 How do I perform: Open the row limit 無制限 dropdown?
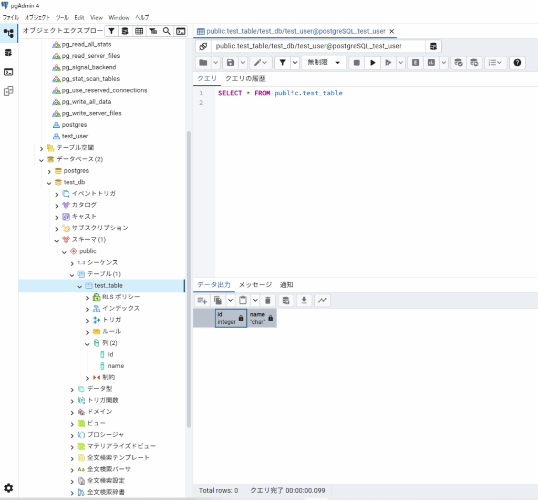coord(324,63)
